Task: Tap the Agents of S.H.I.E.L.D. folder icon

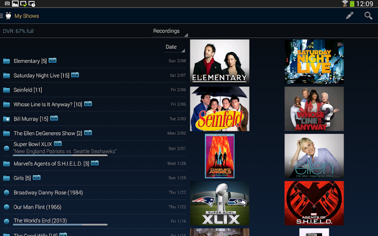Action: [x=6, y=164]
